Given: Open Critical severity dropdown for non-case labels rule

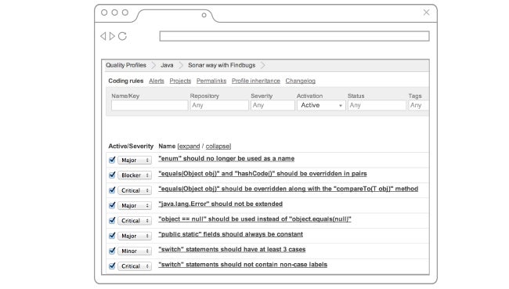Looking at the screenshot, I should pos(135,266).
